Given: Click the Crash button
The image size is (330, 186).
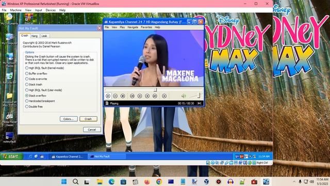Looking at the screenshot, I should tap(88, 119).
